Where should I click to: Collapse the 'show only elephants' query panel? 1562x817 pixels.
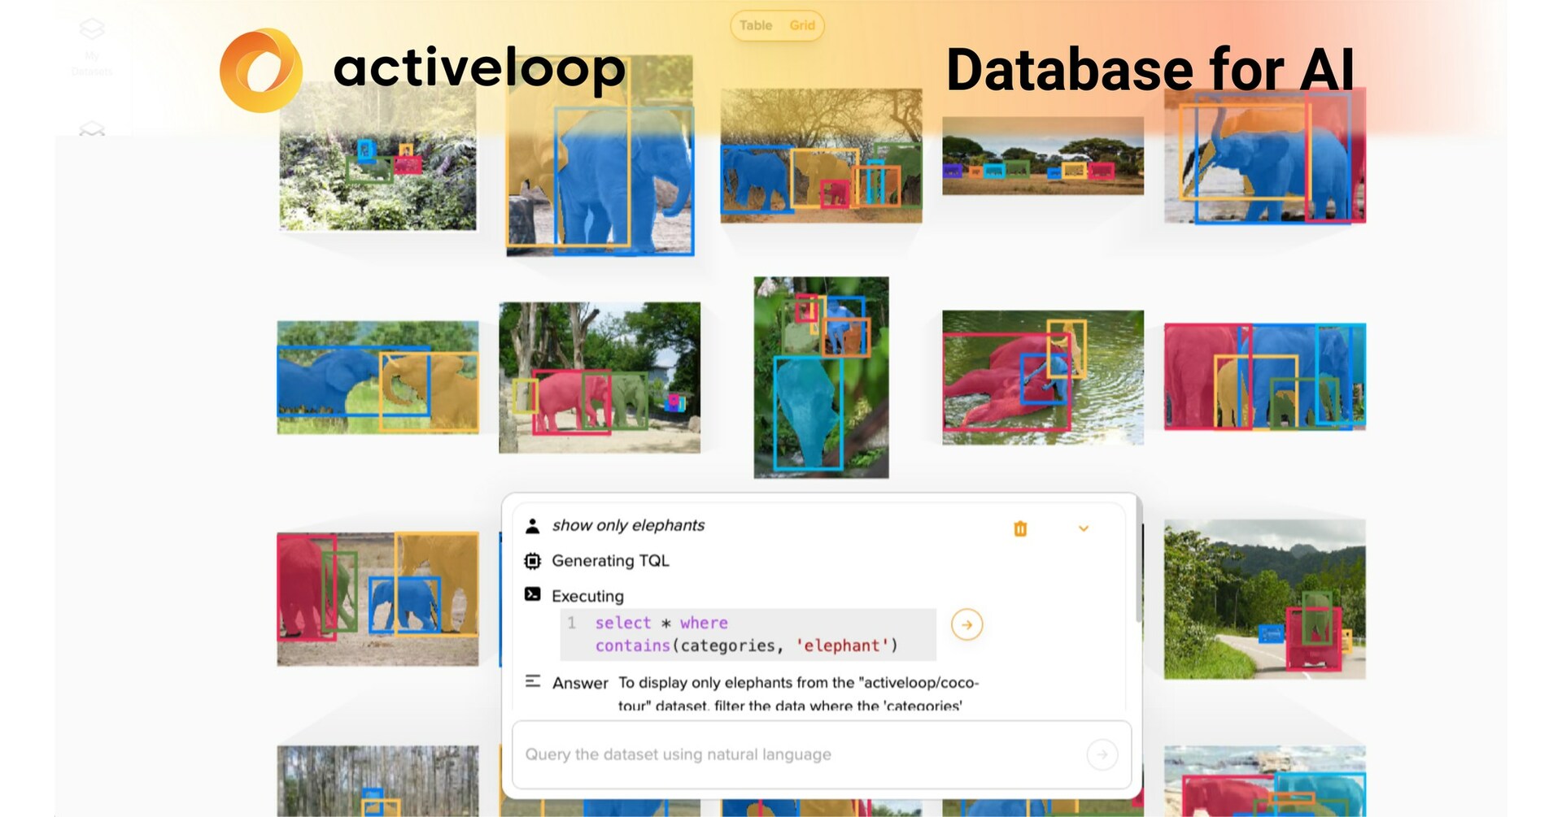(1084, 528)
